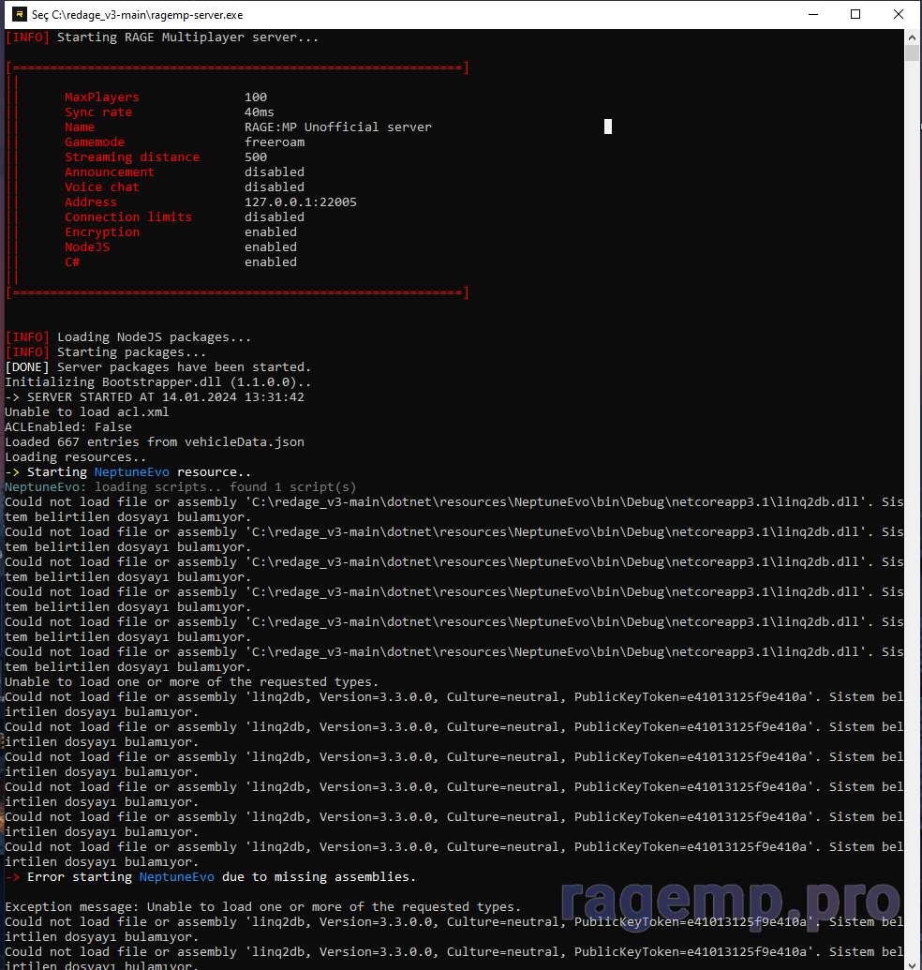Click the 'ACLEnabled: False' line

pyautogui.click(x=68, y=427)
